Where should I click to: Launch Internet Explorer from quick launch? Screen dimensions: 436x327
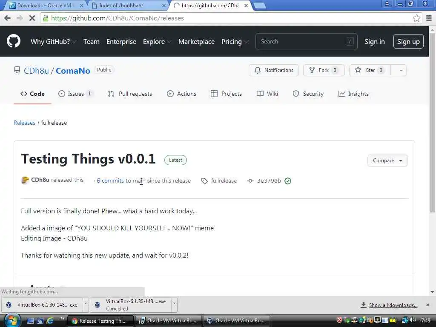[x=50, y=321]
